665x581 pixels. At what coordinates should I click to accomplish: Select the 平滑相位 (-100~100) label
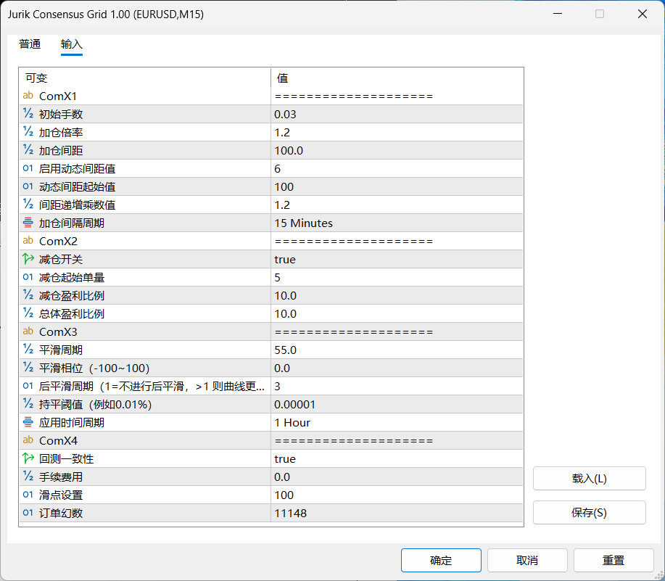pos(94,368)
